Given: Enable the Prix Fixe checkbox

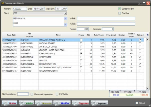Looking at the screenshot, I should [119, 13].
